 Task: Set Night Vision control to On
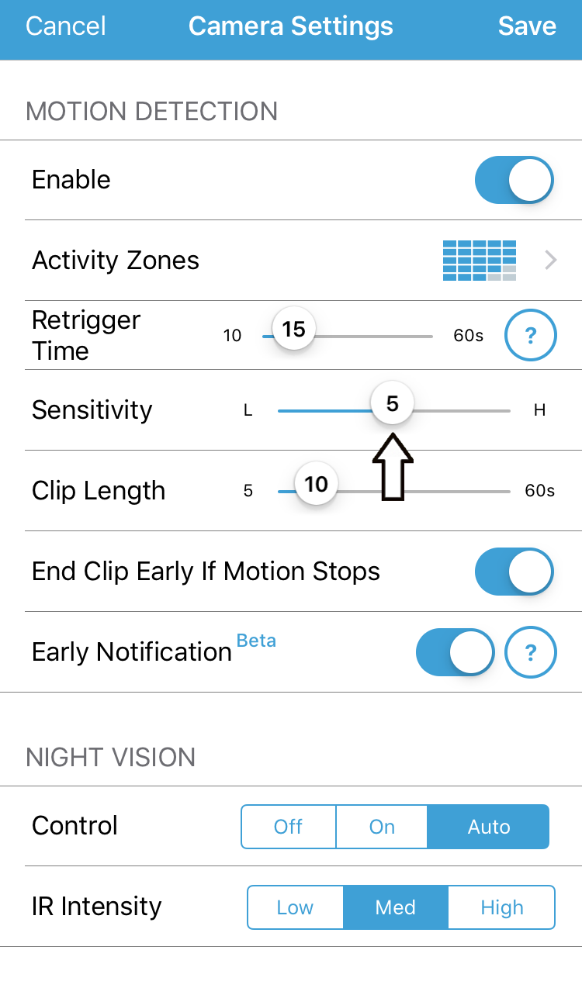[382, 827]
